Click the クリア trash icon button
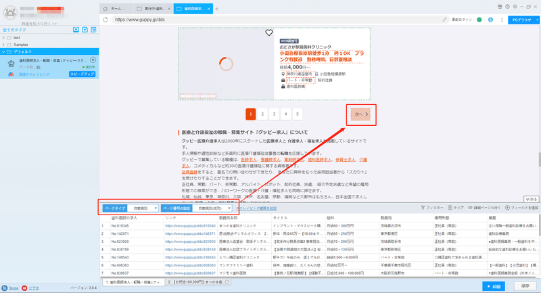 tap(456, 208)
